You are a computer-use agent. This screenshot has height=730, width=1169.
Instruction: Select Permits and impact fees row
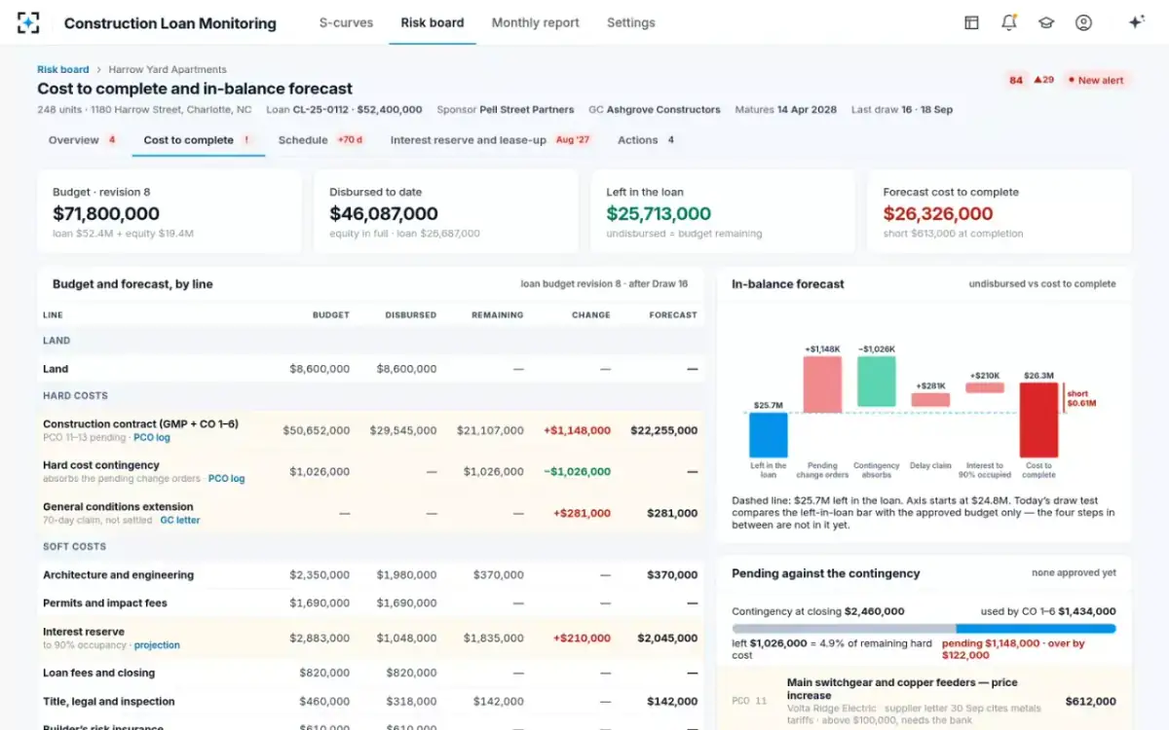coord(370,603)
